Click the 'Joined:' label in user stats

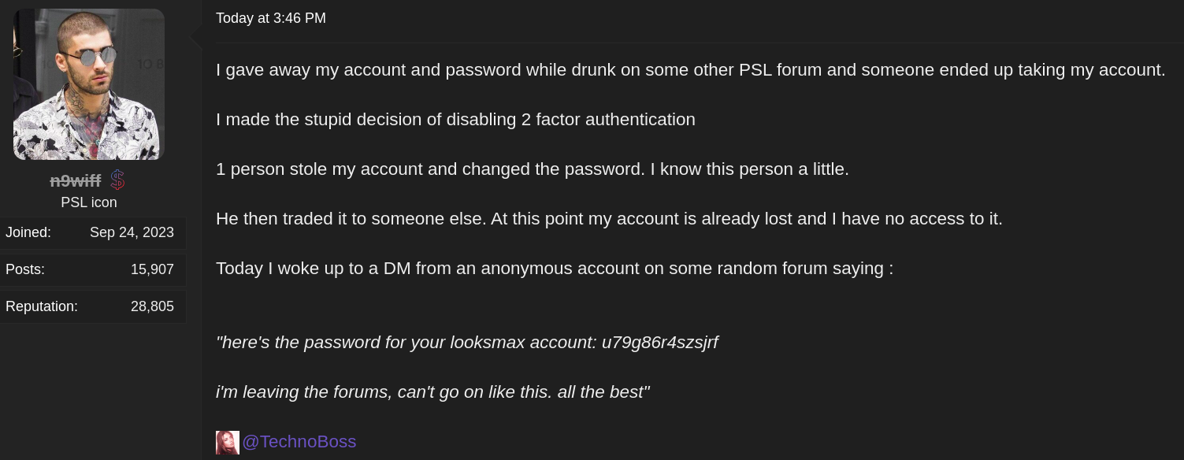tap(28, 232)
